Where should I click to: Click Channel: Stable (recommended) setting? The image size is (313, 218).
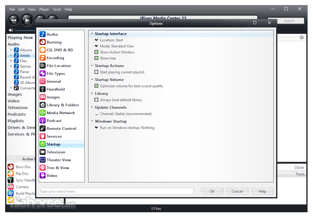click(126, 114)
